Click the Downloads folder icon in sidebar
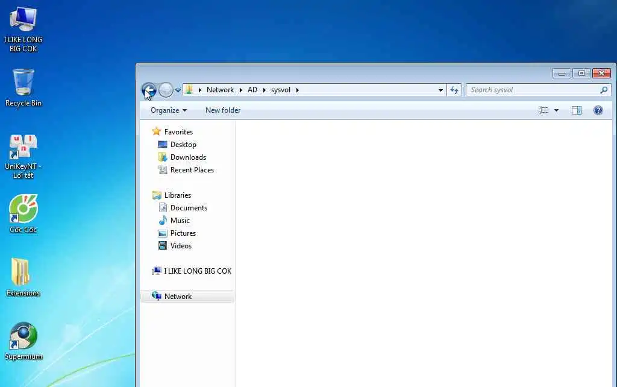This screenshot has height=387, width=617. [x=163, y=157]
